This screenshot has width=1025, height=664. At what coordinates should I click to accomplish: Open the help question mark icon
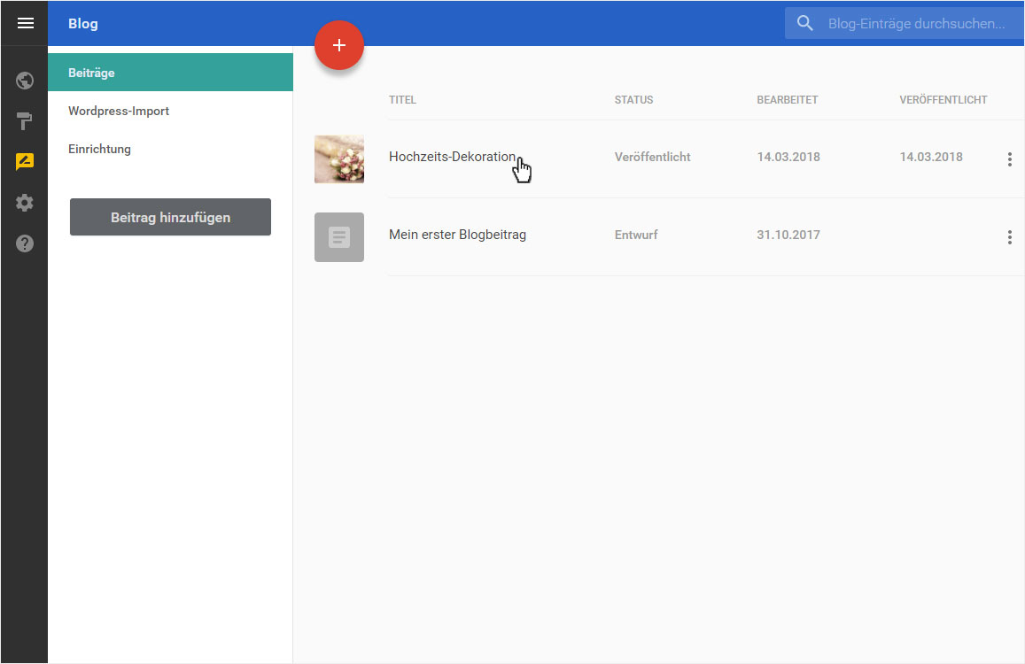[x=25, y=243]
